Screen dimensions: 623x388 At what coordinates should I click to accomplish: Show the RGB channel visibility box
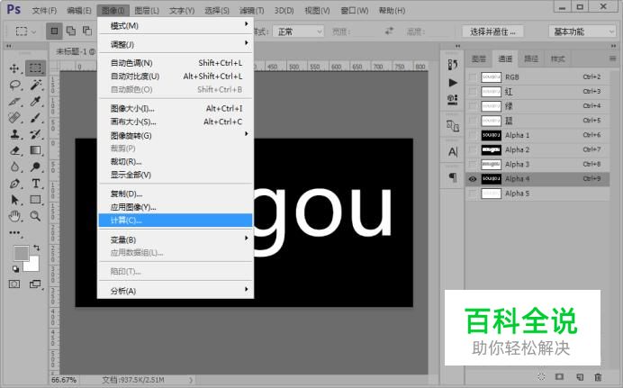tap(473, 77)
